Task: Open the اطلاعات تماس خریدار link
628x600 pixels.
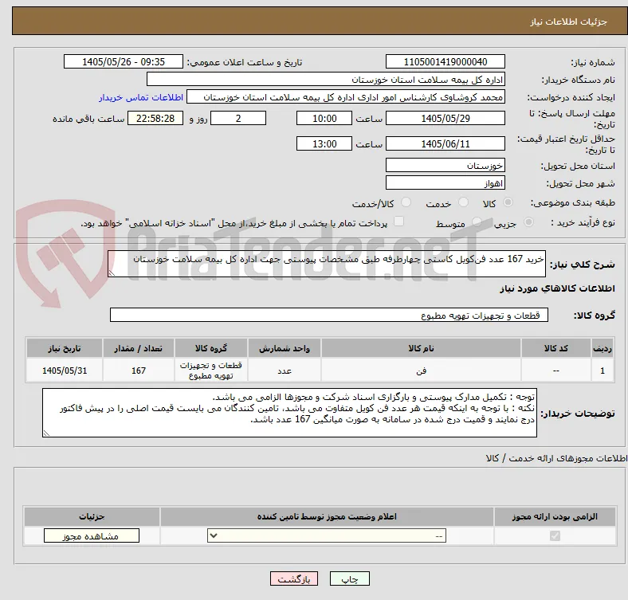Action: coord(141,97)
